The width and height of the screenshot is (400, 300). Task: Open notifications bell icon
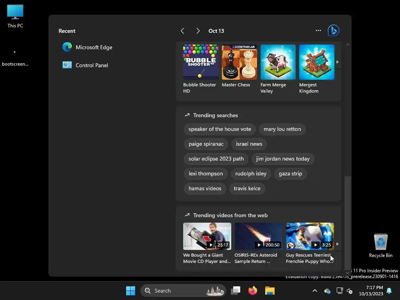pos(389,291)
